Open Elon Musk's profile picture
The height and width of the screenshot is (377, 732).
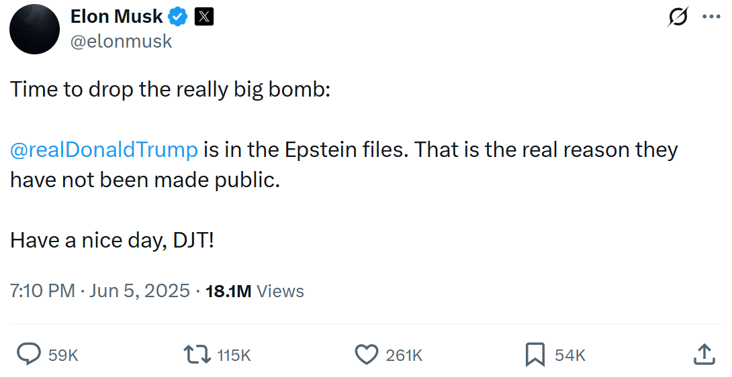(x=35, y=29)
